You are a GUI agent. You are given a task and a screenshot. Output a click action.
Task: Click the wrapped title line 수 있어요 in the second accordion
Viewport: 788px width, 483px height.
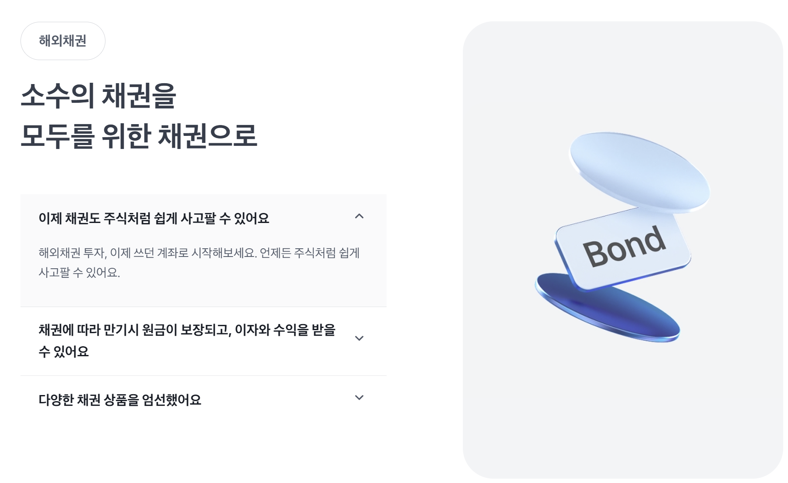click(x=64, y=351)
